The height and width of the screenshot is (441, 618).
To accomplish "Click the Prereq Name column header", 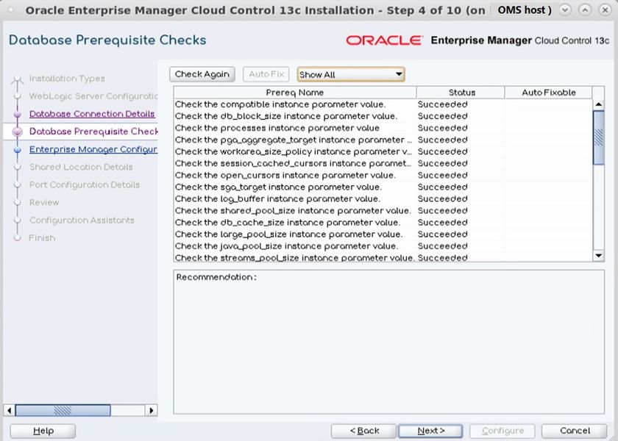I will tap(295, 93).
